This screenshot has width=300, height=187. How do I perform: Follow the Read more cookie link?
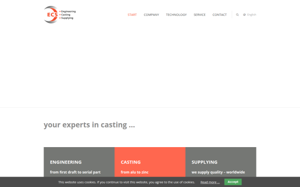click(210, 182)
